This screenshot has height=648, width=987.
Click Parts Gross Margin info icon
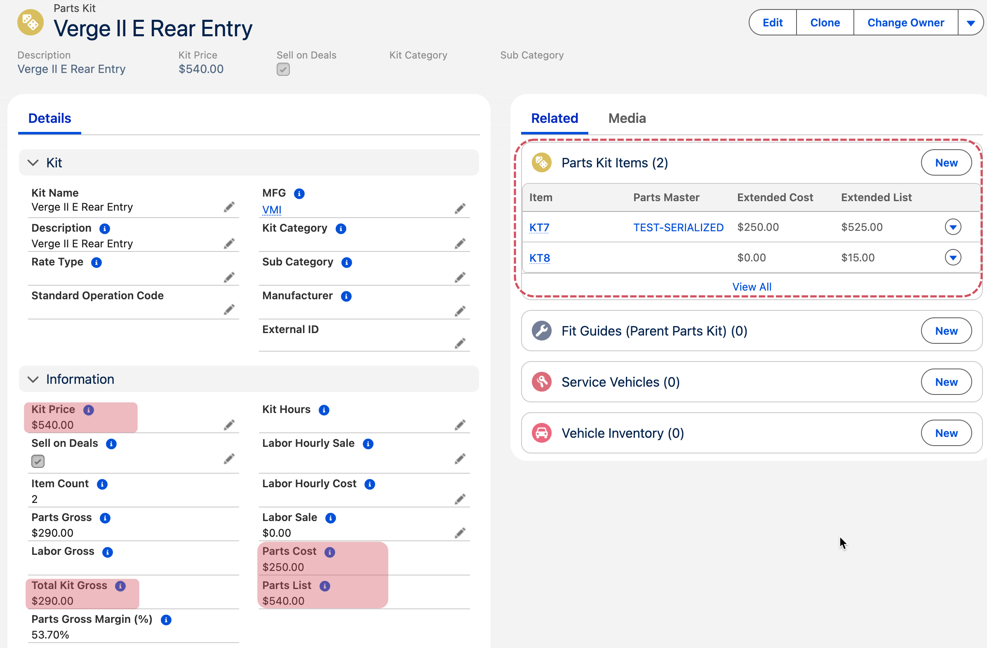[x=166, y=620]
